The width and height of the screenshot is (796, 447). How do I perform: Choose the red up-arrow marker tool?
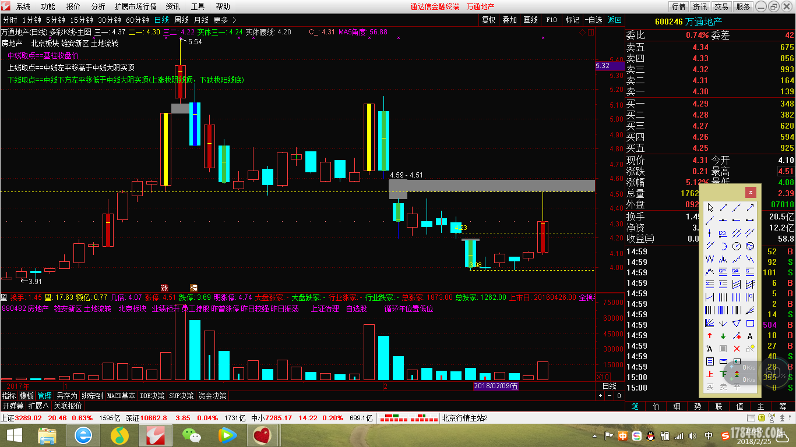tap(710, 336)
